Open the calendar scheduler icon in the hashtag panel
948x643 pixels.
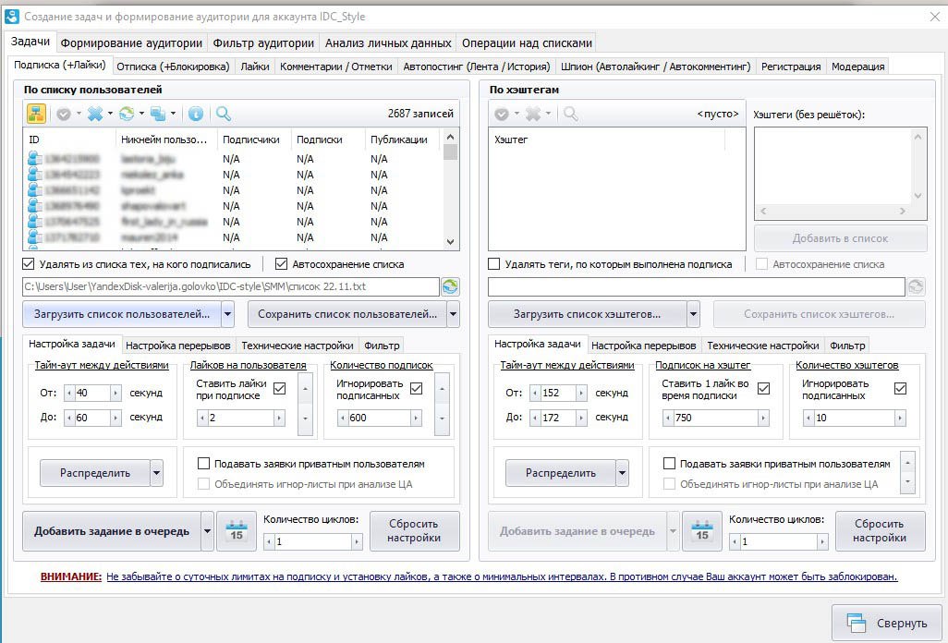pos(702,531)
